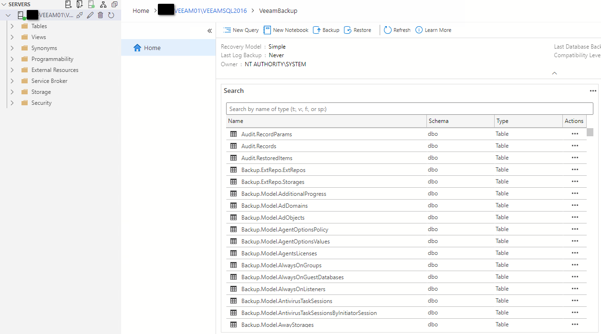Image resolution: width=601 pixels, height=334 pixels.
Task: Sort by the Type column header
Action: click(528, 121)
